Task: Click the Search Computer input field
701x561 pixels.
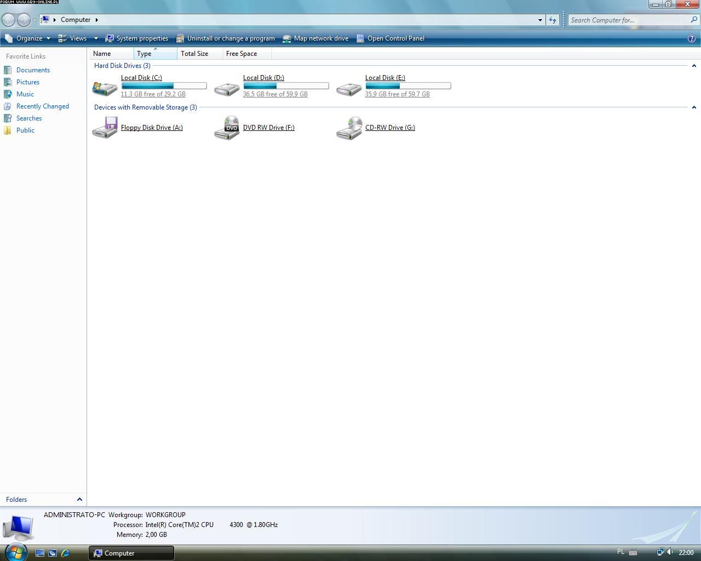Action: click(x=629, y=20)
